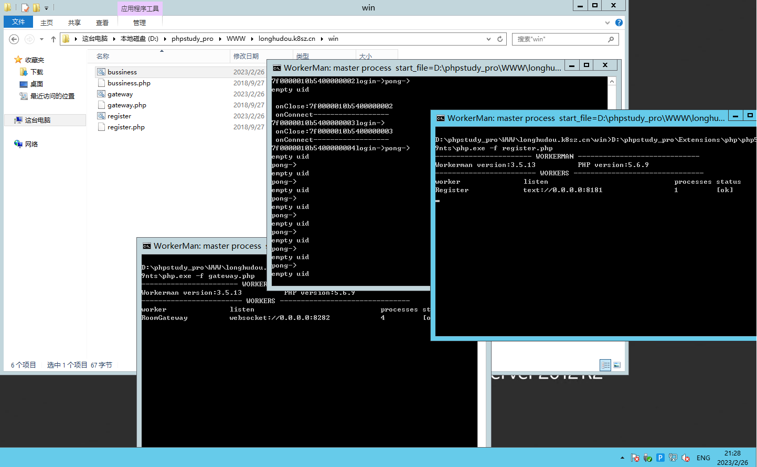Click the phpstudy P tray icon
Screen dimensions: 757x467
pyautogui.click(x=660, y=458)
